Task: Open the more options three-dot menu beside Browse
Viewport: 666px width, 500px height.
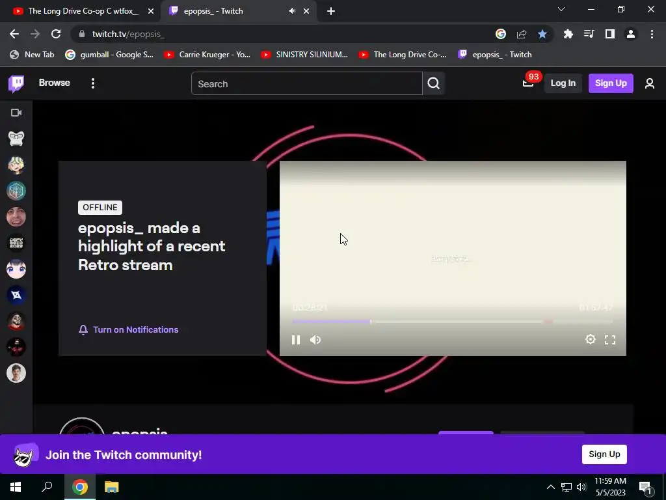Action: (92, 83)
